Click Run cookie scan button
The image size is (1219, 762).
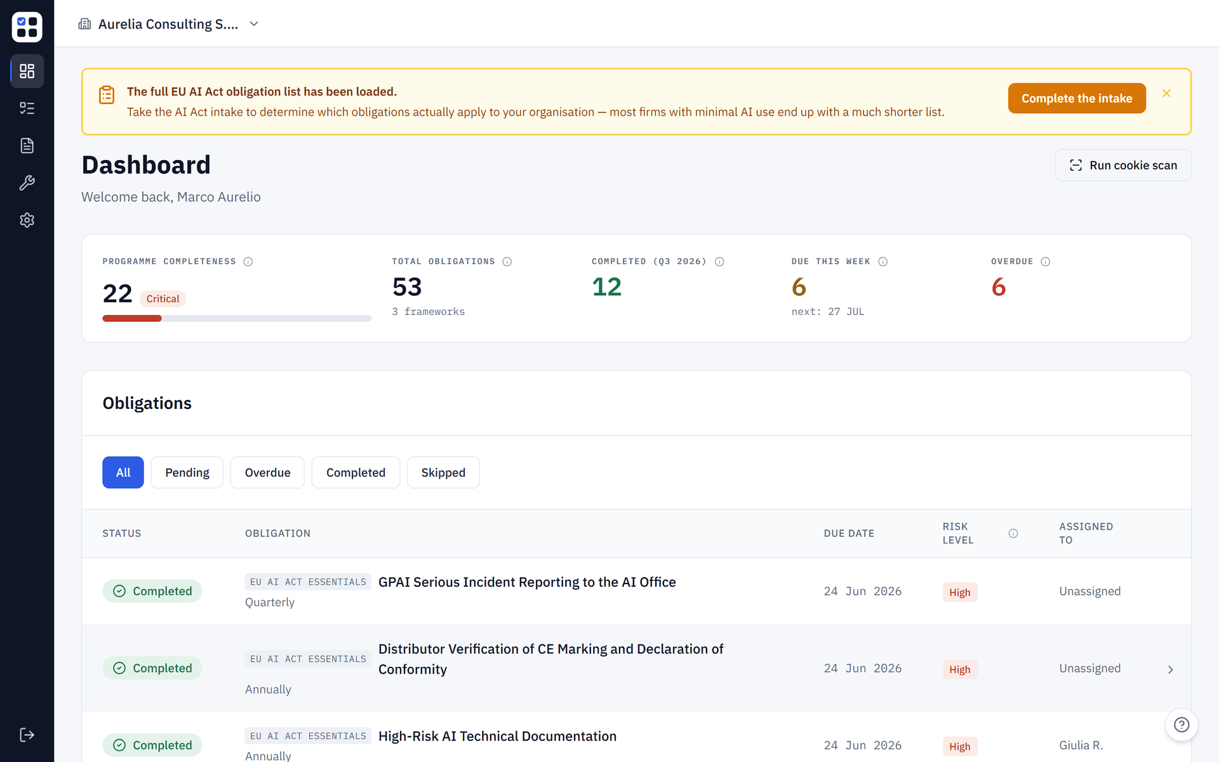coord(1123,165)
